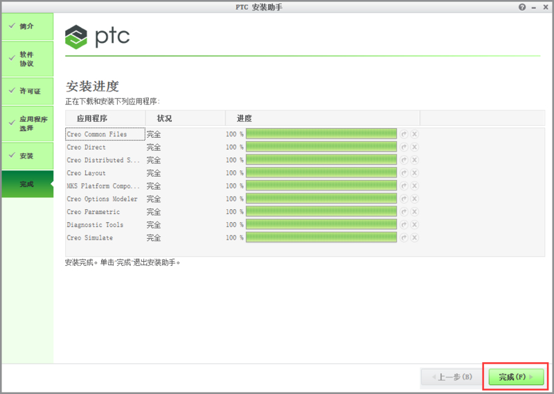Click 完全 status of Creo Layout
Screen dimensions: 554x394
154,173
